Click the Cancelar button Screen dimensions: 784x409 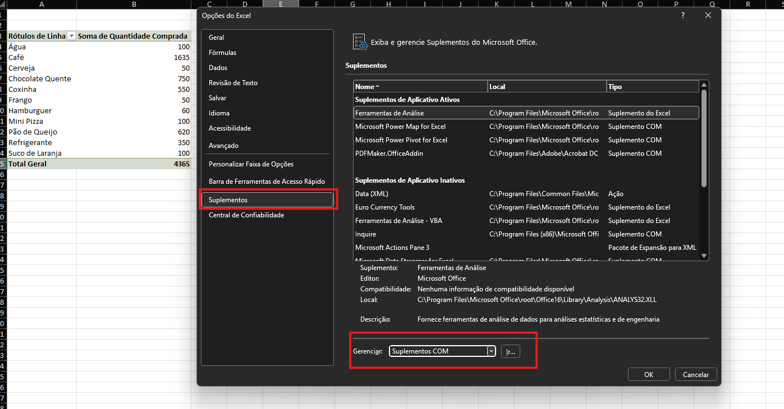click(696, 375)
